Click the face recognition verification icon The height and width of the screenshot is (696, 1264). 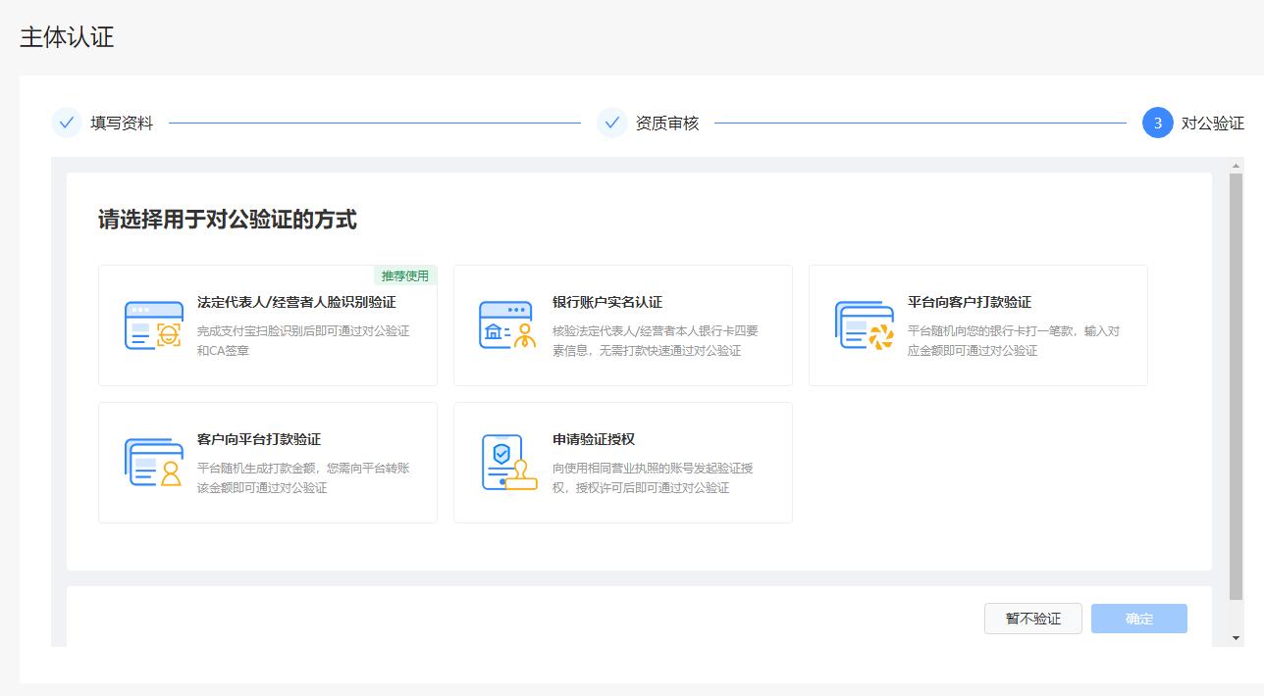coord(153,325)
